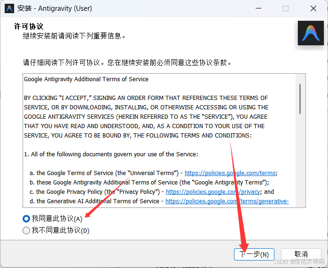Image resolution: width=328 pixels, height=268 pixels.
Task: Click the line about documents governing the Service
Action: click(x=111, y=154)
